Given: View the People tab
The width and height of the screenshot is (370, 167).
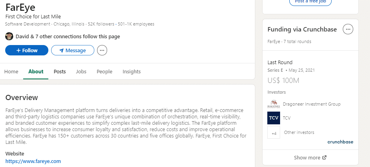Looking at the screenshot, I should coord(104,72).
